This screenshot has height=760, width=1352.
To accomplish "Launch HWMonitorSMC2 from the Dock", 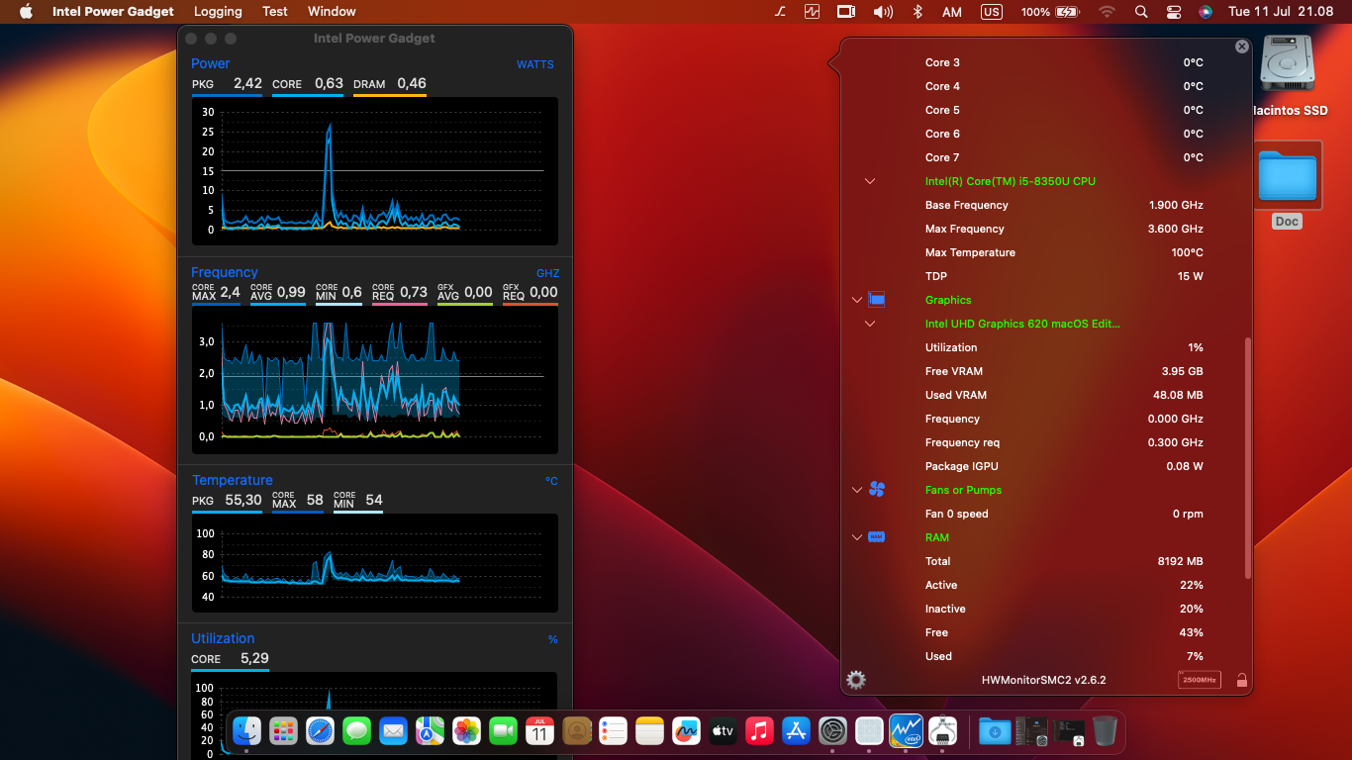I will pos(942,730).
